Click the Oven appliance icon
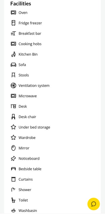The height and width of the screenshot is (215, 105). [13, 13]
